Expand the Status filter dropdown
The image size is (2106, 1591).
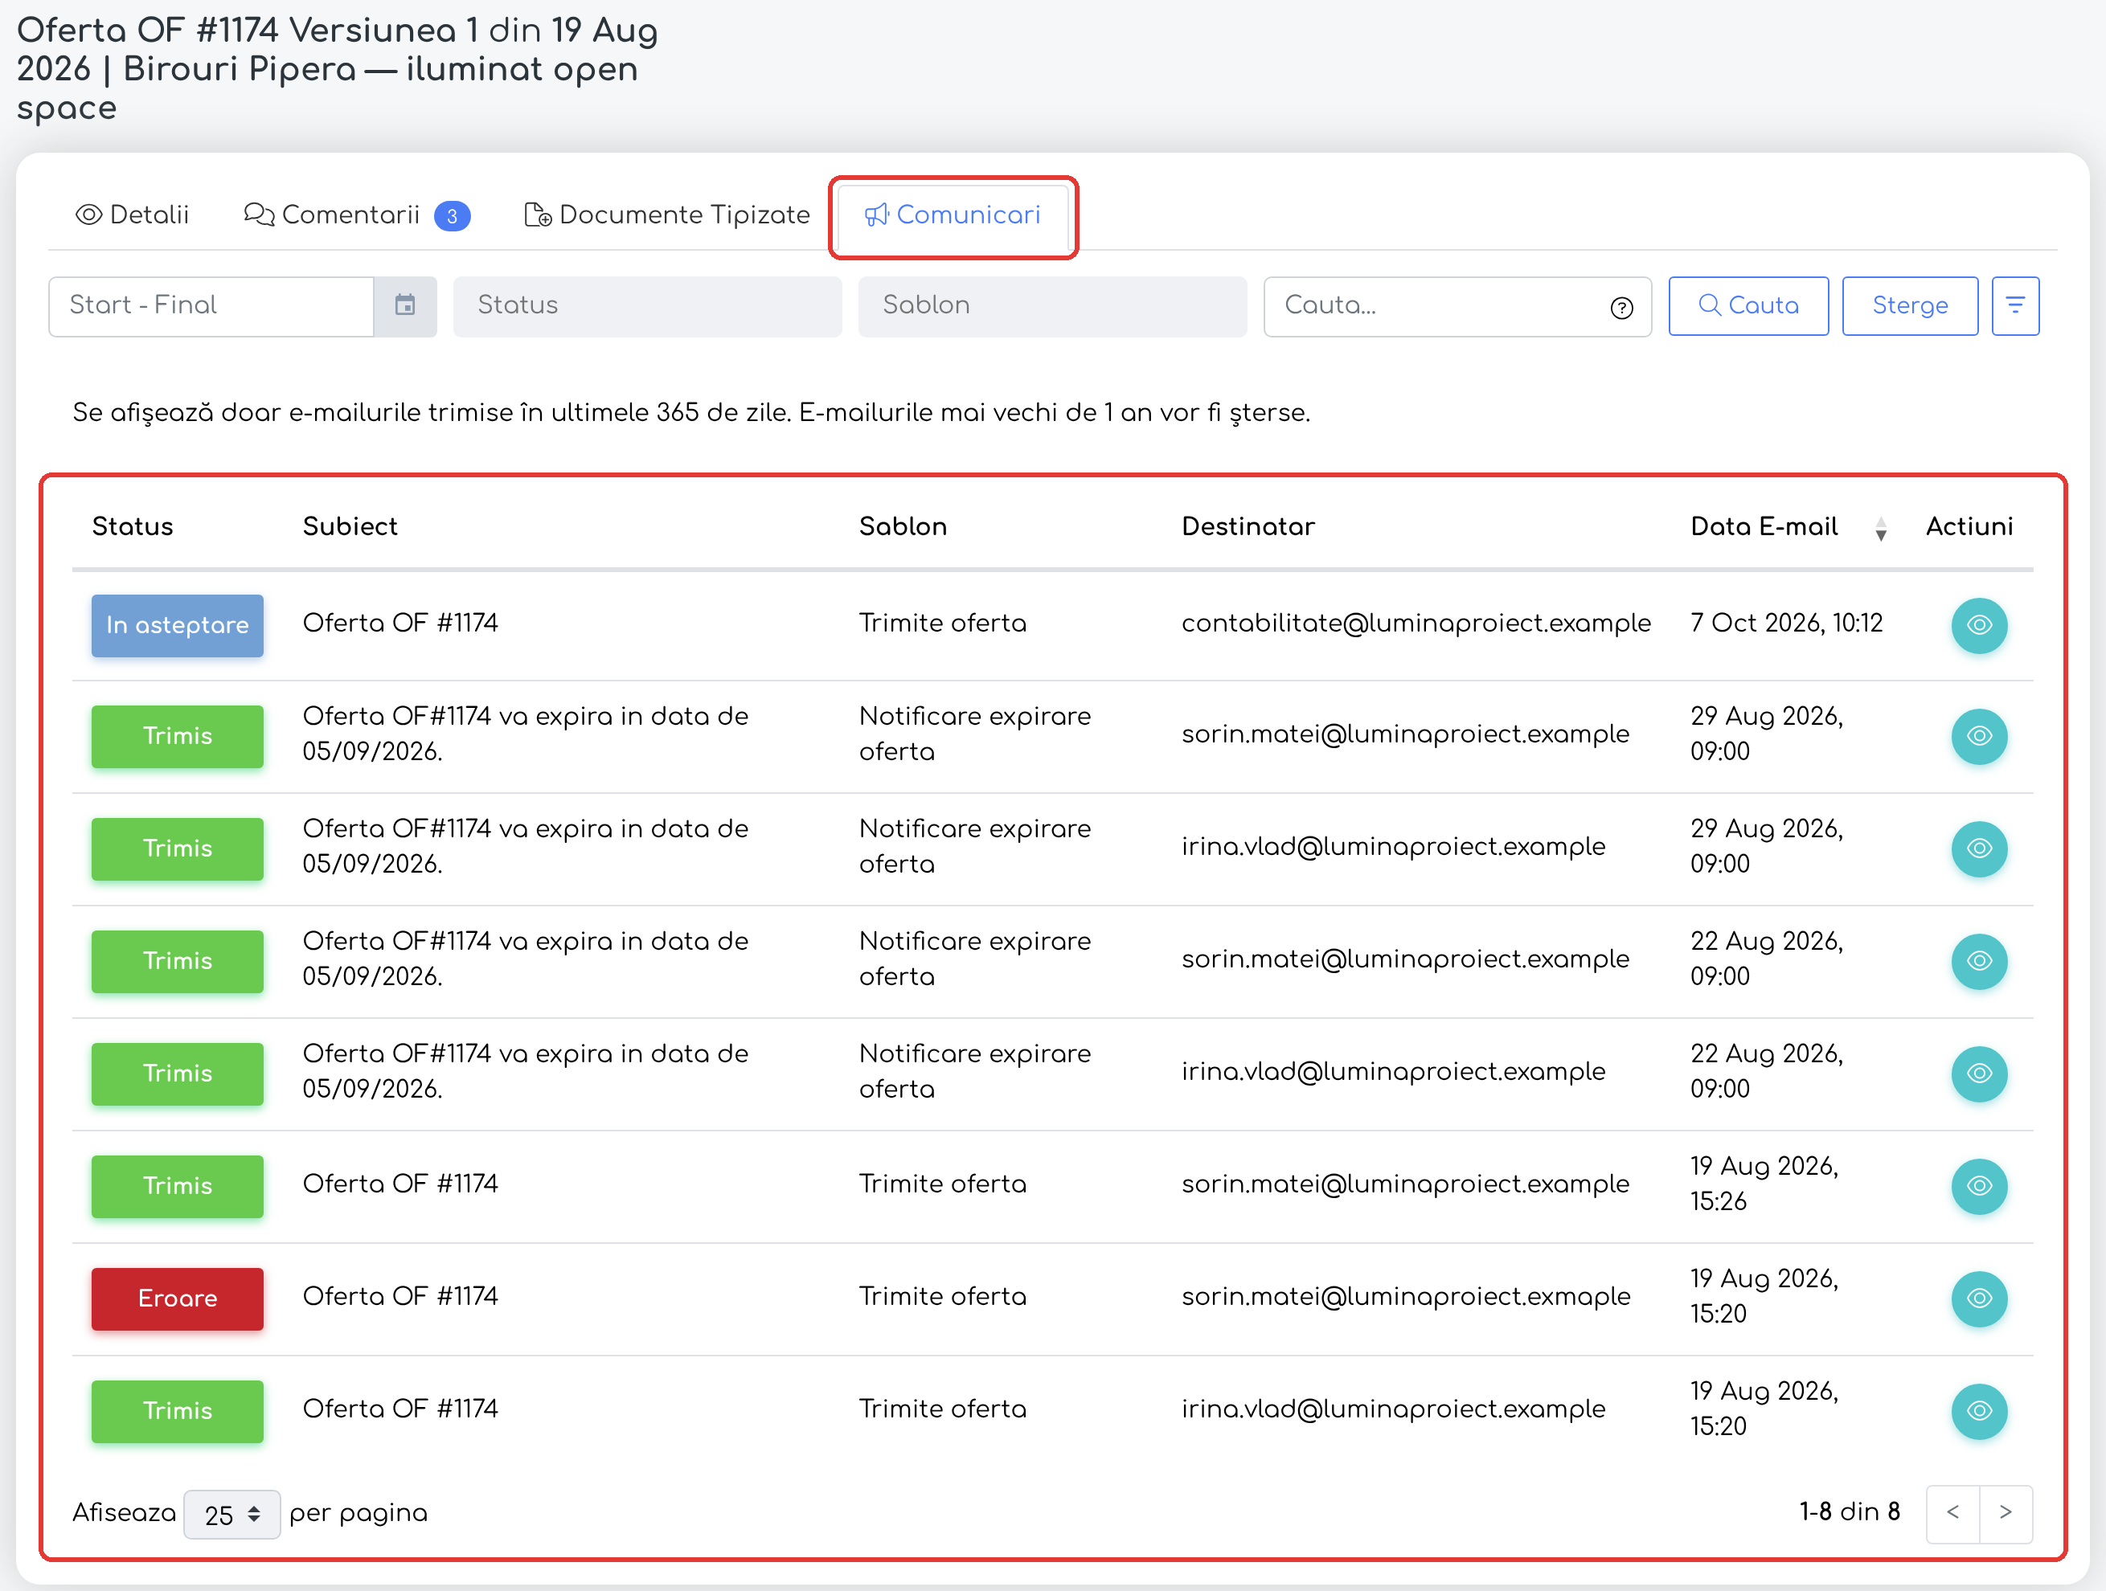[647, 305]
